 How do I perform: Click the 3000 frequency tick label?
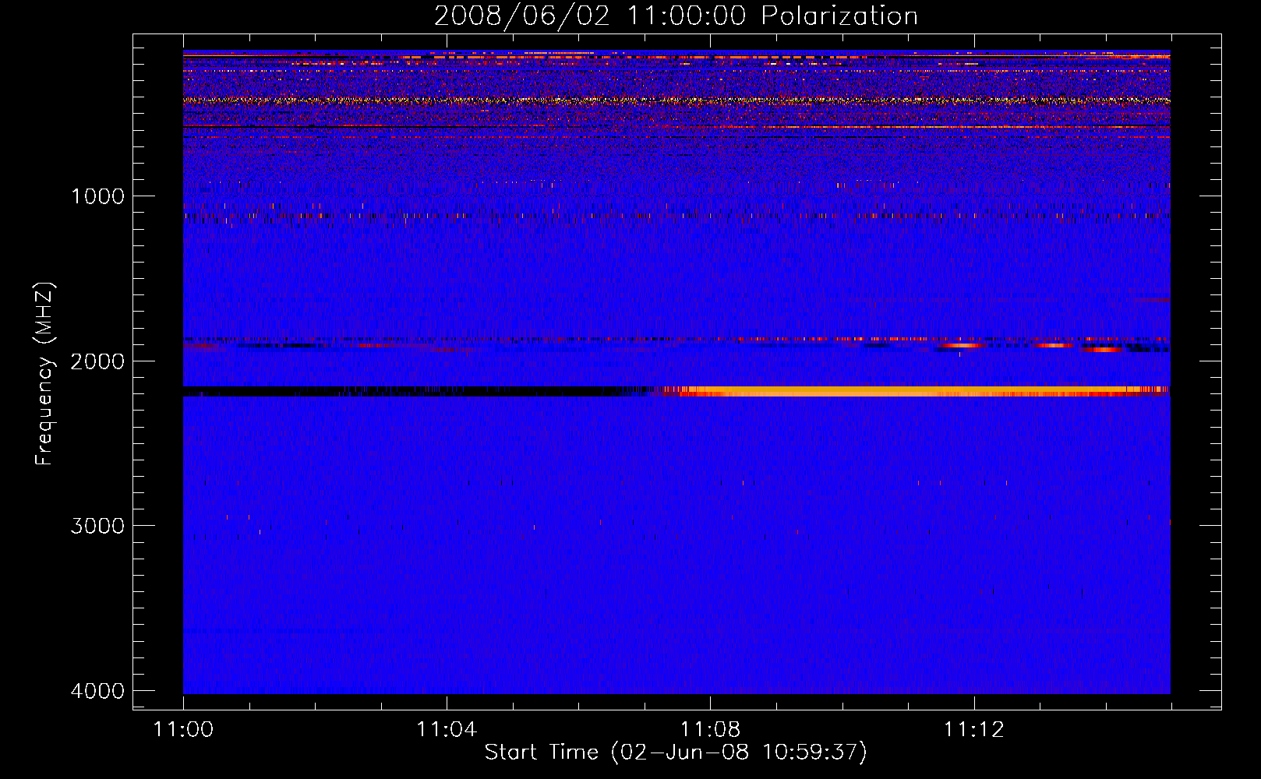97,526
